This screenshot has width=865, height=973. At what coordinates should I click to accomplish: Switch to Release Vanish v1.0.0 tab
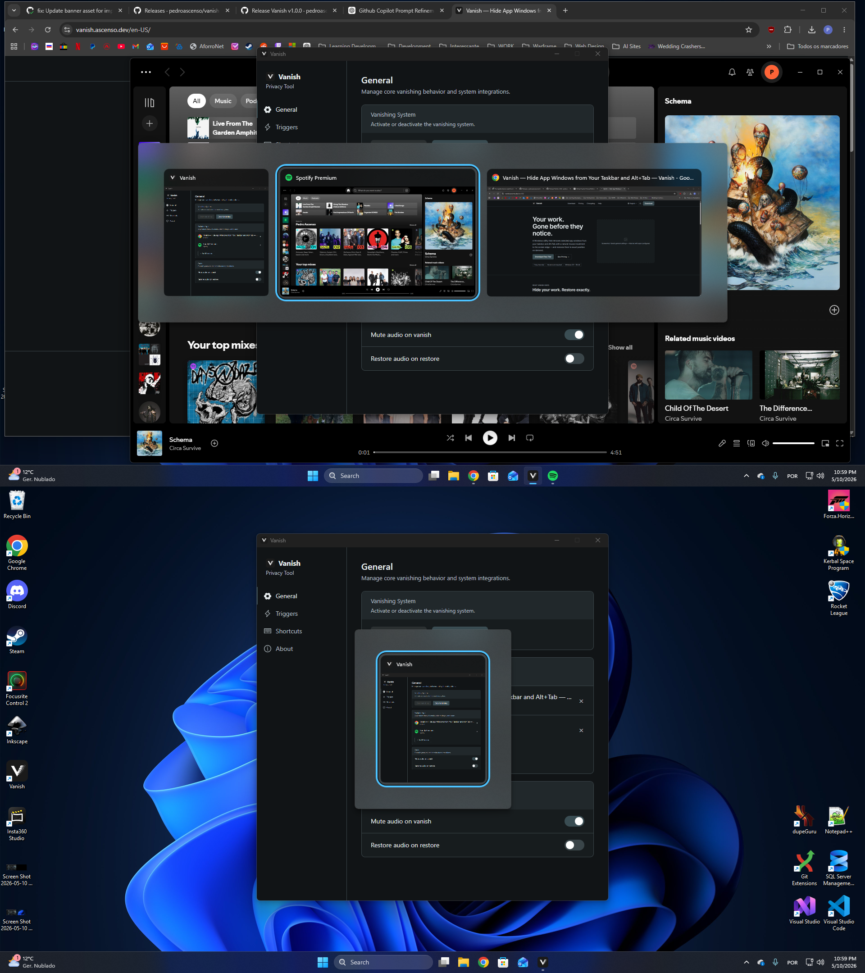[x=289, y=10]
